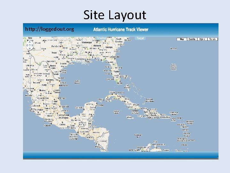Viewport: 230px width, 173px height.
Task: Click the Houston city label
Action: [63, 64]
